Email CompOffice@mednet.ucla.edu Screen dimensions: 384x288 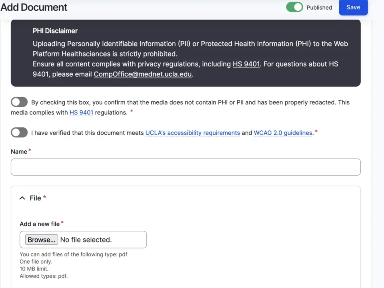point(142,74)
